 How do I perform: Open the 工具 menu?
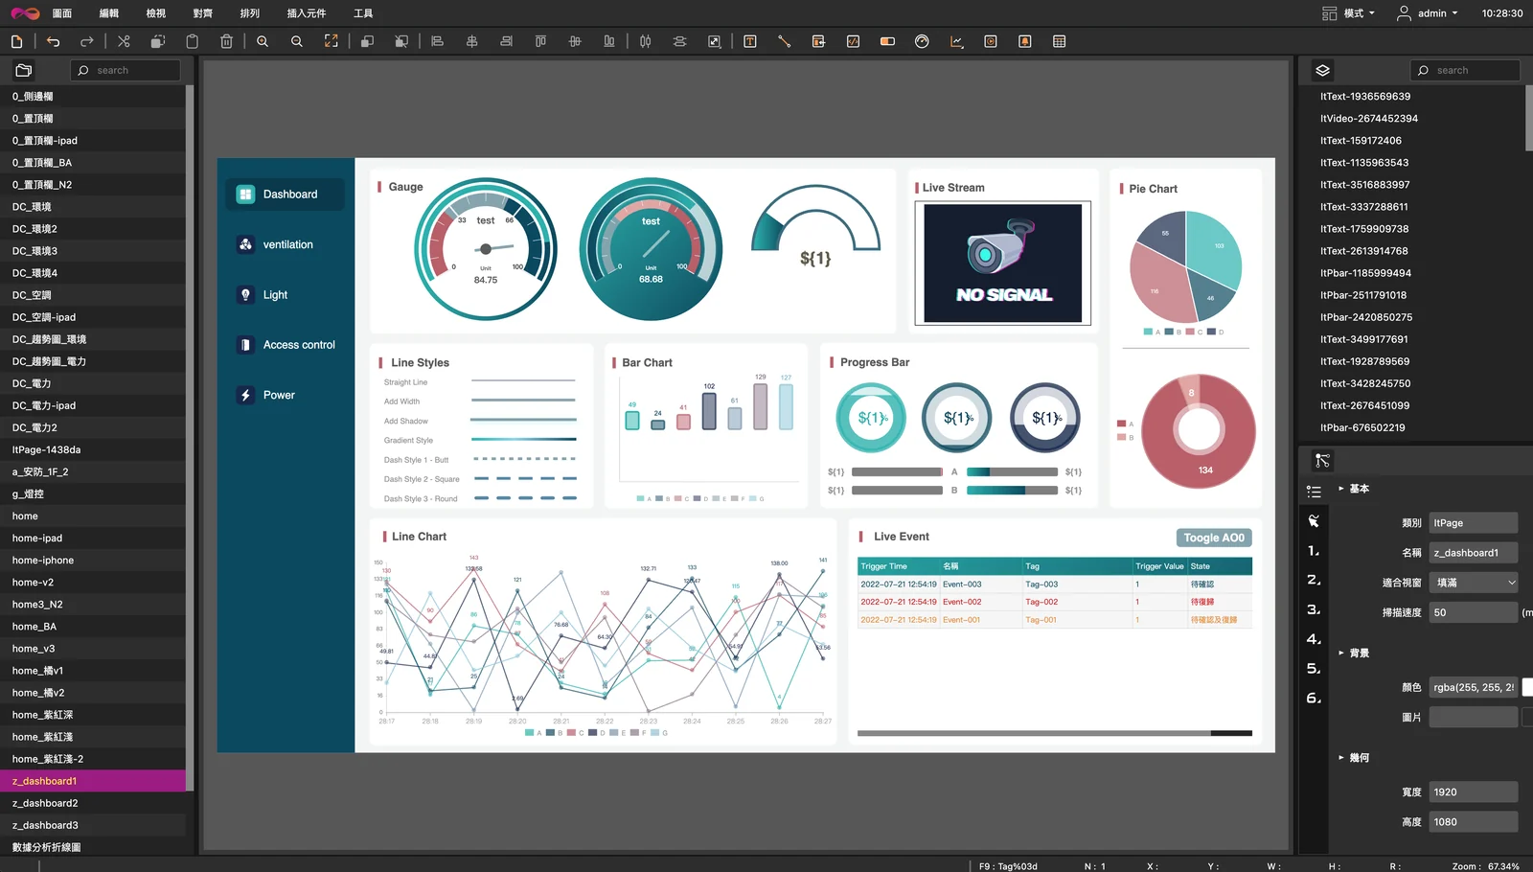coord(363,13)
